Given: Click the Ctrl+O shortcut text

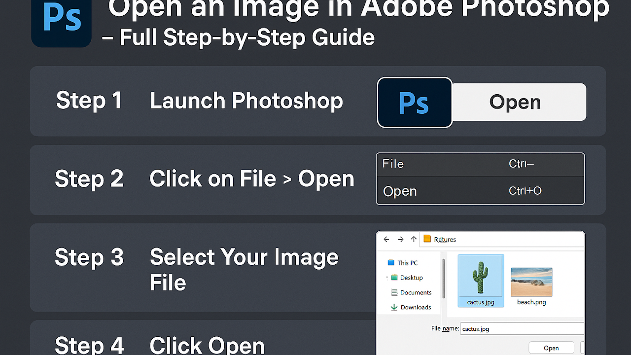Looking at the screenshot, I should (525, 191).
